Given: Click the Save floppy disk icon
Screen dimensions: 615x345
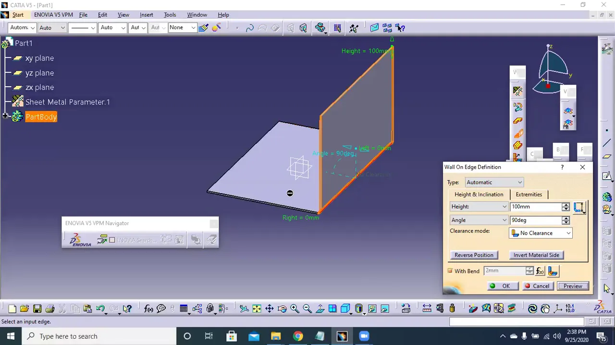Looking at the screenshot, I should coord(37,309).
